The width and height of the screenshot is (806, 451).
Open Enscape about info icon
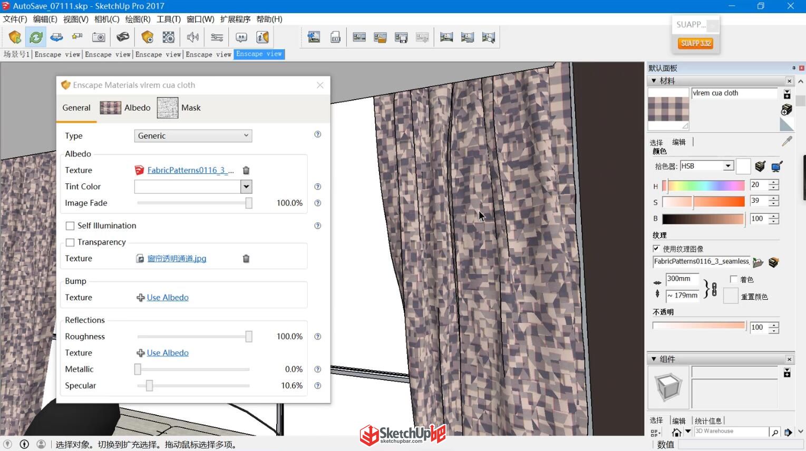pyautogui.click(x=263, y=37)
